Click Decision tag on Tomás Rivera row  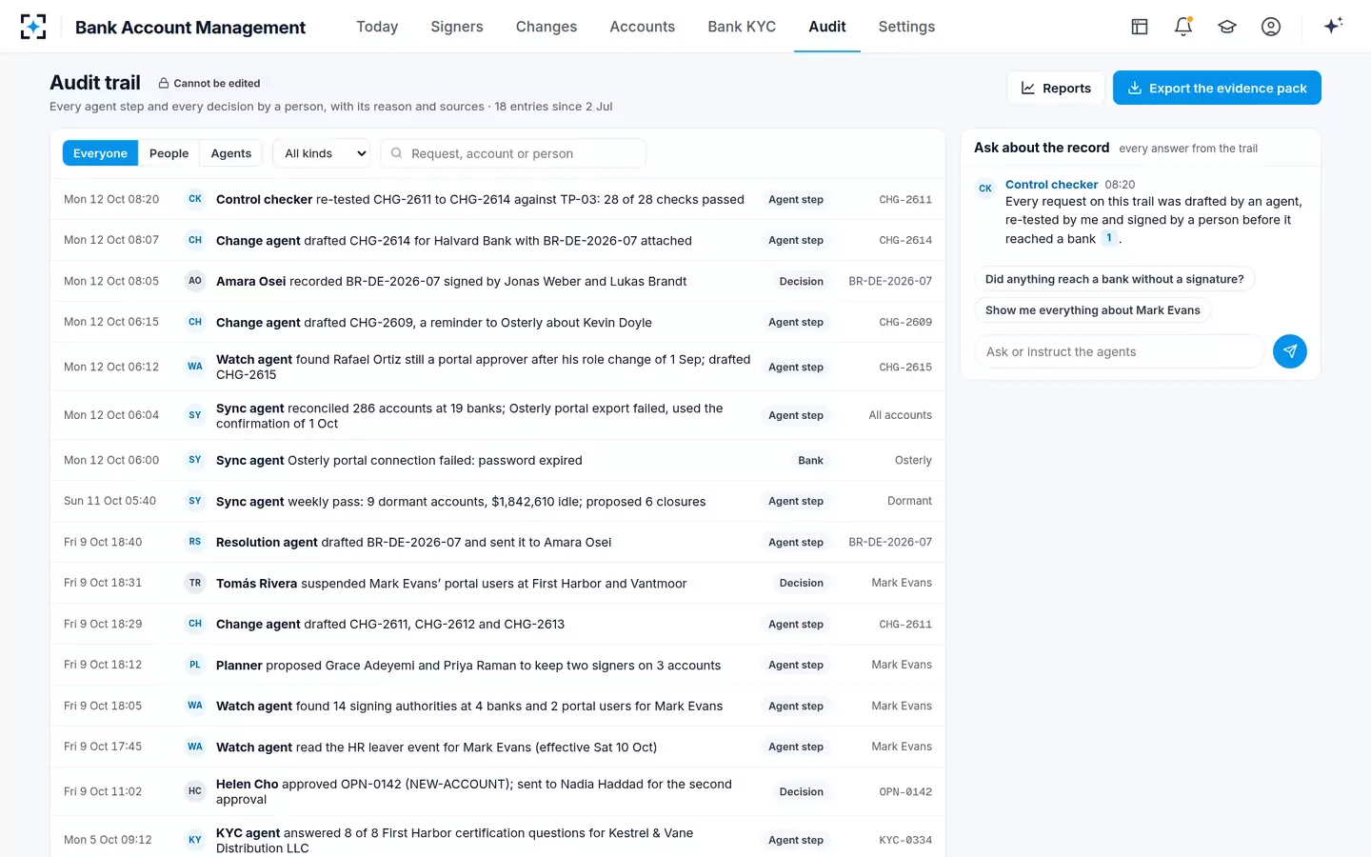[801, 583]
